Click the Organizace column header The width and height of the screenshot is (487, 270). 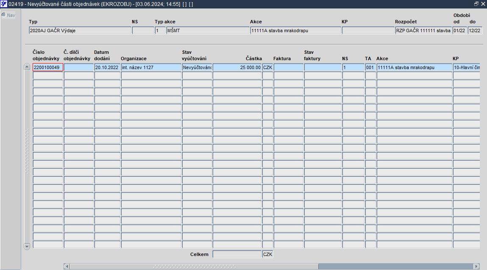pos(134,58)
